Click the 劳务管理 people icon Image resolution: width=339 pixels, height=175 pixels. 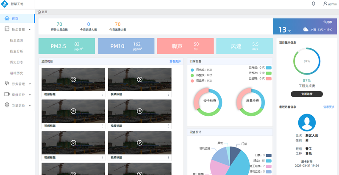pos(7,83)
